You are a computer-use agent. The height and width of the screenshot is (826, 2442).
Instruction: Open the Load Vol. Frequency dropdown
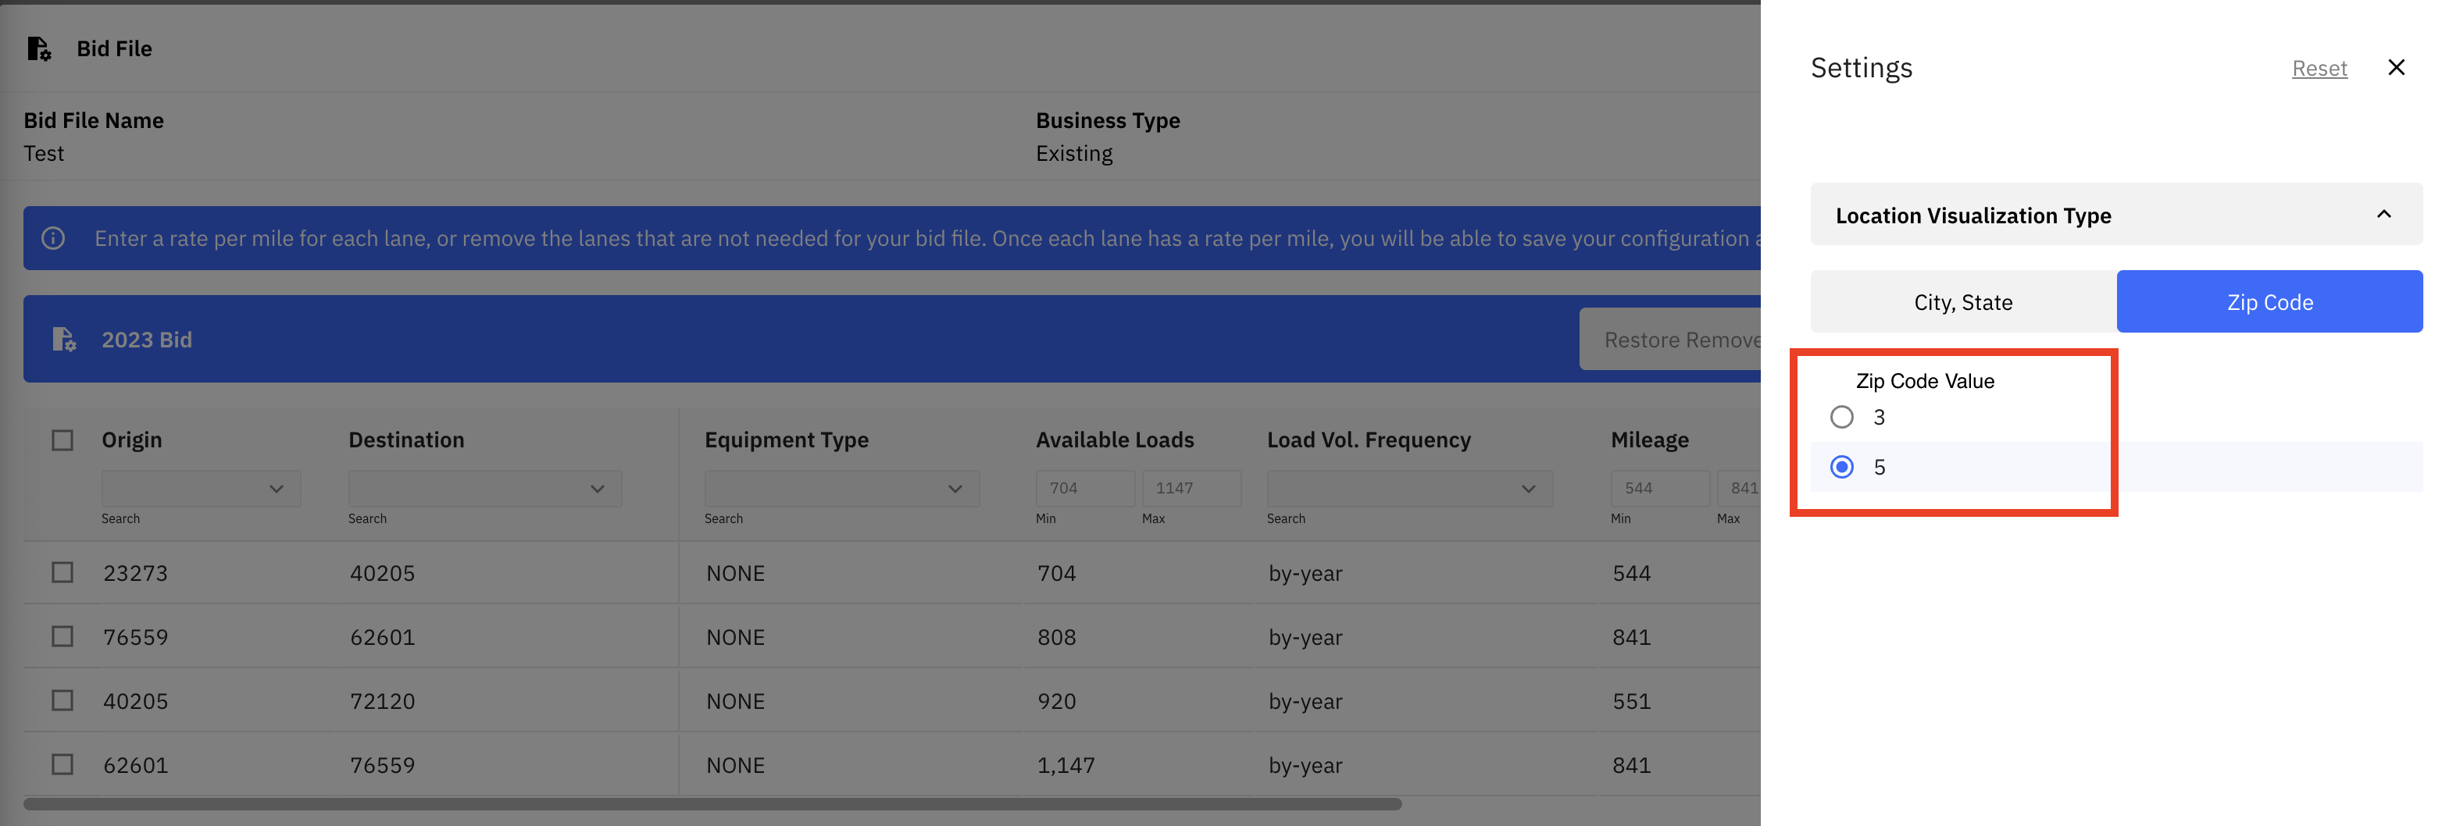pos(1409,489)
